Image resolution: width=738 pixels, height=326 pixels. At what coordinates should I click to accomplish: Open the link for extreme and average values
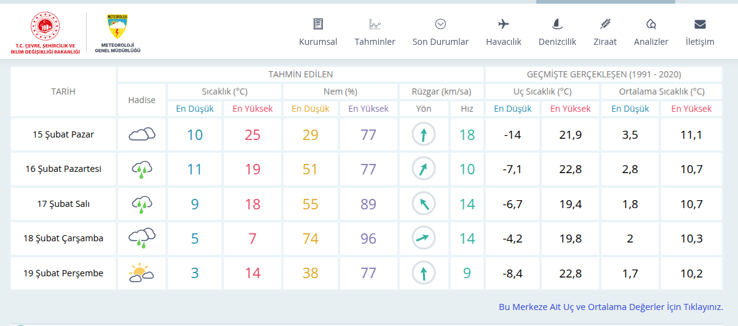(x=610, y=307)
